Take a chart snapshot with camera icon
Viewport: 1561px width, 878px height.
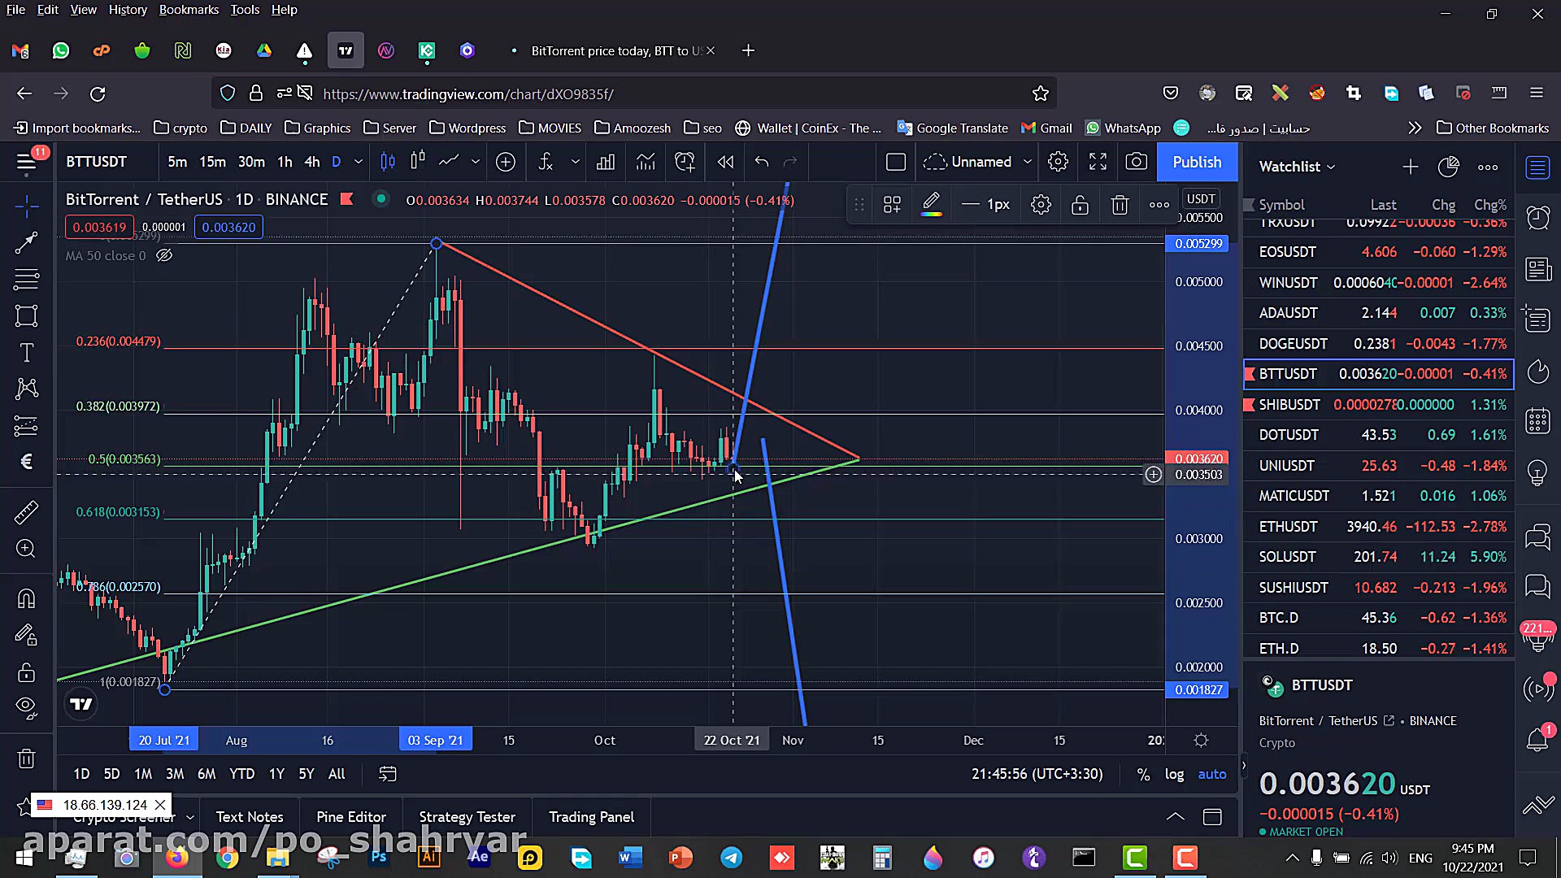pos(1136,162)
